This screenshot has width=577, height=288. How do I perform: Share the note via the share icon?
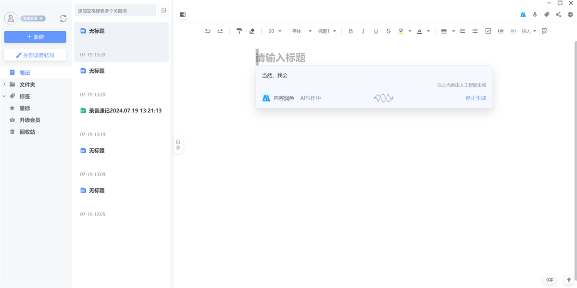tap(559, 14)
